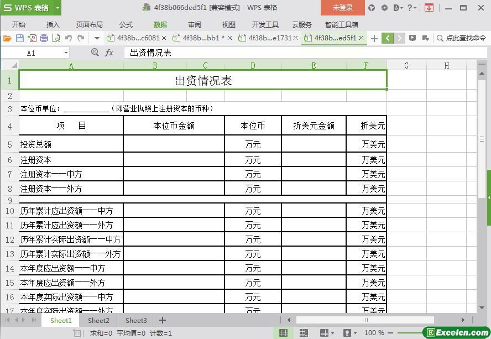Select the Sheet1 tab
Screen dimensions: 491x339
click(x=61, y=320)
